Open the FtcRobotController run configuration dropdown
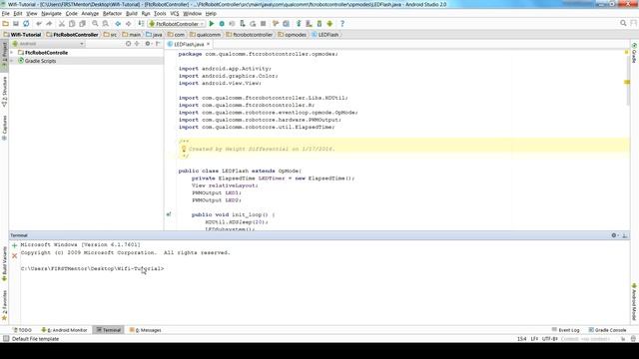Screen dimensions: 639x359 pos(177,24)
